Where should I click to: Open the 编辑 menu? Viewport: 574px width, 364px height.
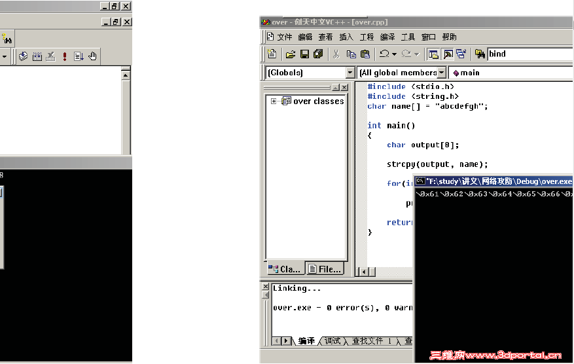(305, 37)
